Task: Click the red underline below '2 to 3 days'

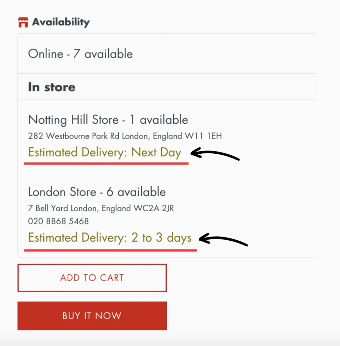Action: coord(110,250)
